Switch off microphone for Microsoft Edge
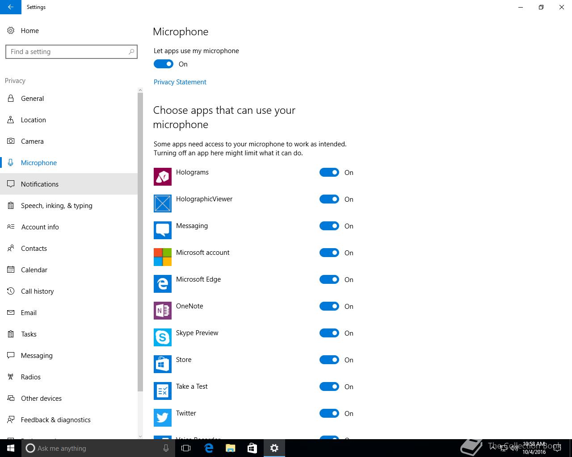The image size is (572, 457). pyautogui.click(x=329, y=279)
